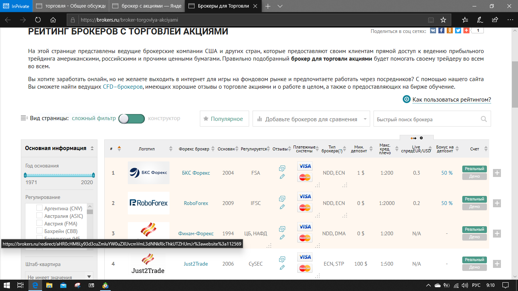Click reviews chat icon for RoboForex

282,199
